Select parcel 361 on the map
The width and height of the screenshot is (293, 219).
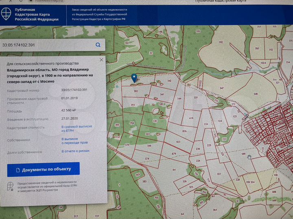[215, 210]
